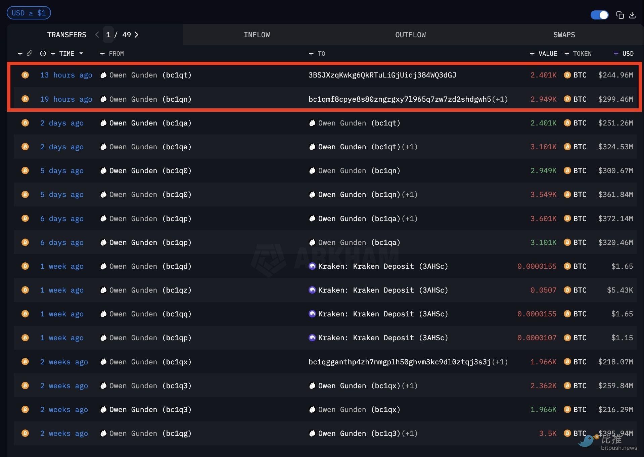Select the OUTFLOW tab
This screenshot has height=457, width=644.
[x=410, y=35]
